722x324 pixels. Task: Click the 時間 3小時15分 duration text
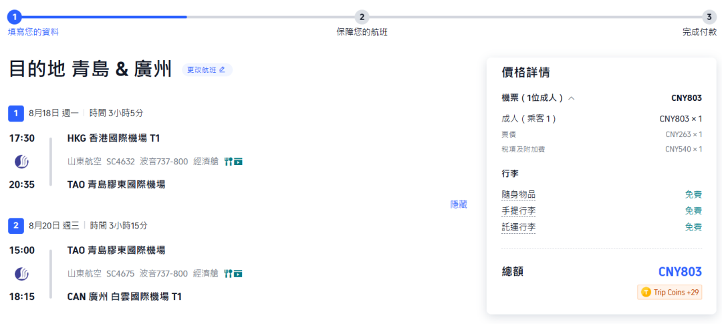118,226
